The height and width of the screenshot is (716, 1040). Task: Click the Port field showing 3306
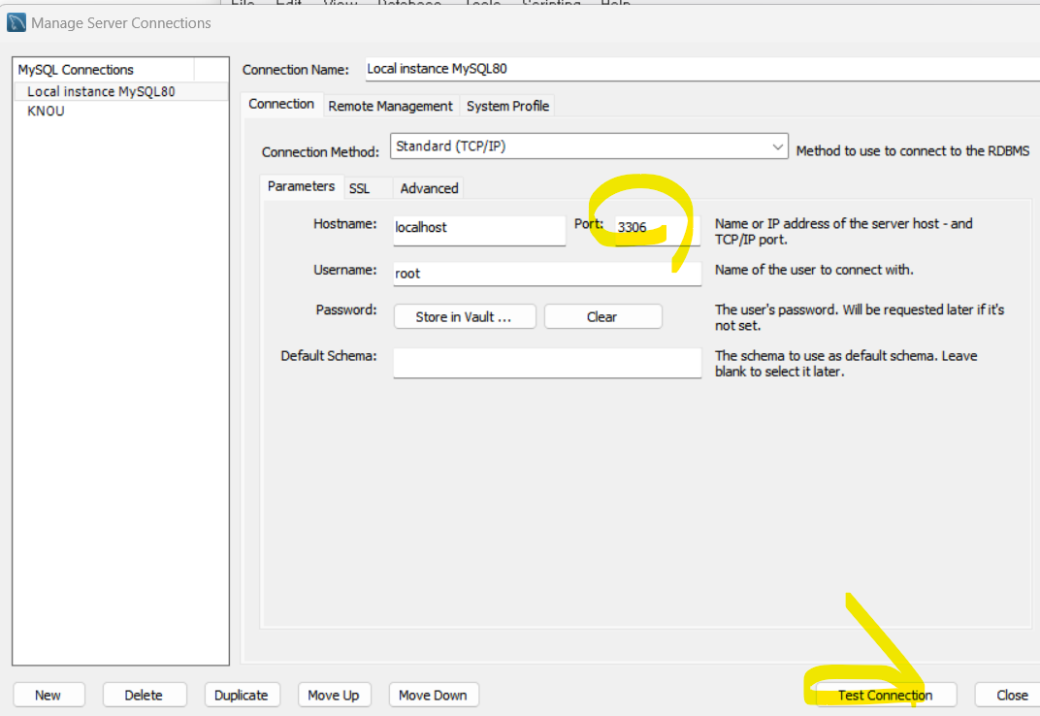click(x=658, y=230)
